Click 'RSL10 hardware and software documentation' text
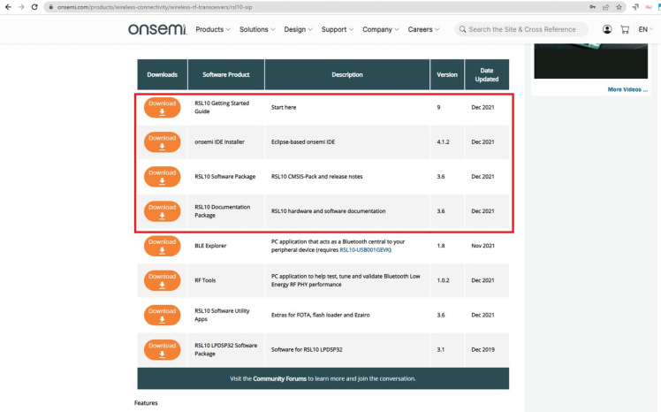 click(x=328, y=211)
